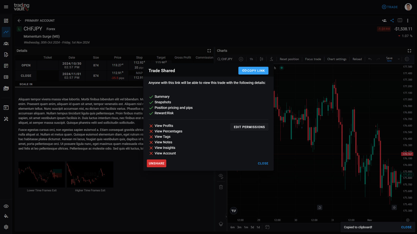This screenshot has height=234, width=417.
Task: Select the screenshots camera icon in the sidebar
Action: [6, 77]
